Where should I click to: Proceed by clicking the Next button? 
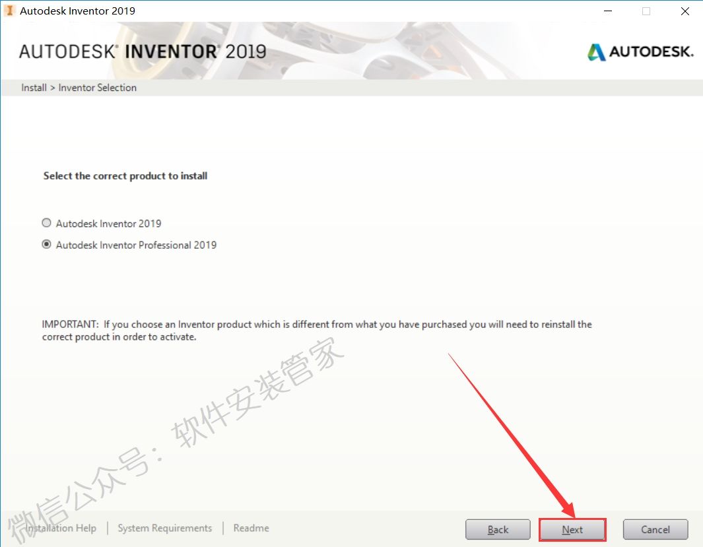click(572, 530)
